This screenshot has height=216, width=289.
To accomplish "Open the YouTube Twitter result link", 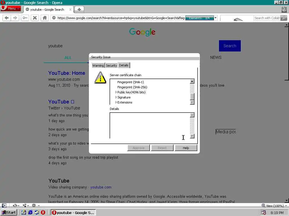I will click(61, 102).
